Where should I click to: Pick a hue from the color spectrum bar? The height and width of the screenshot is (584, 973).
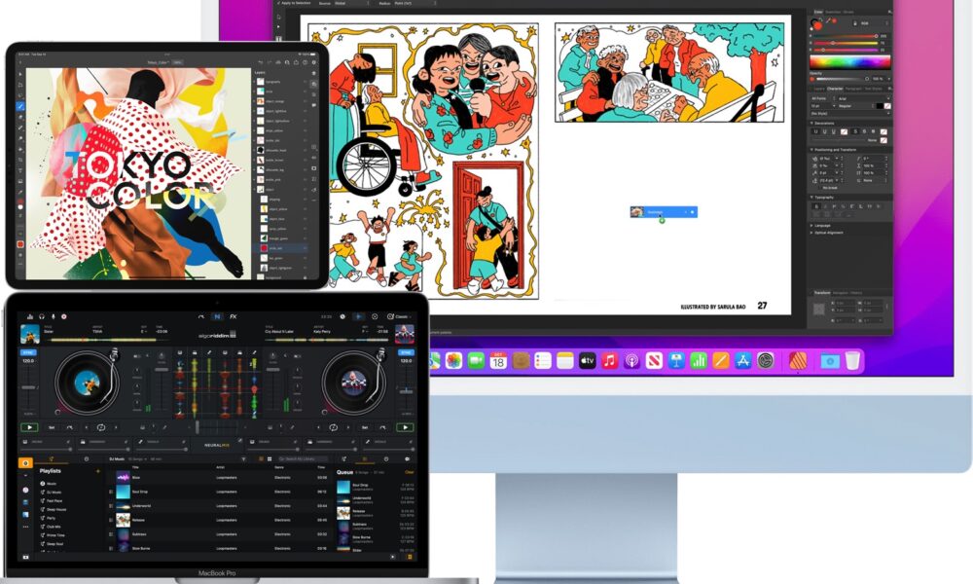850,61
